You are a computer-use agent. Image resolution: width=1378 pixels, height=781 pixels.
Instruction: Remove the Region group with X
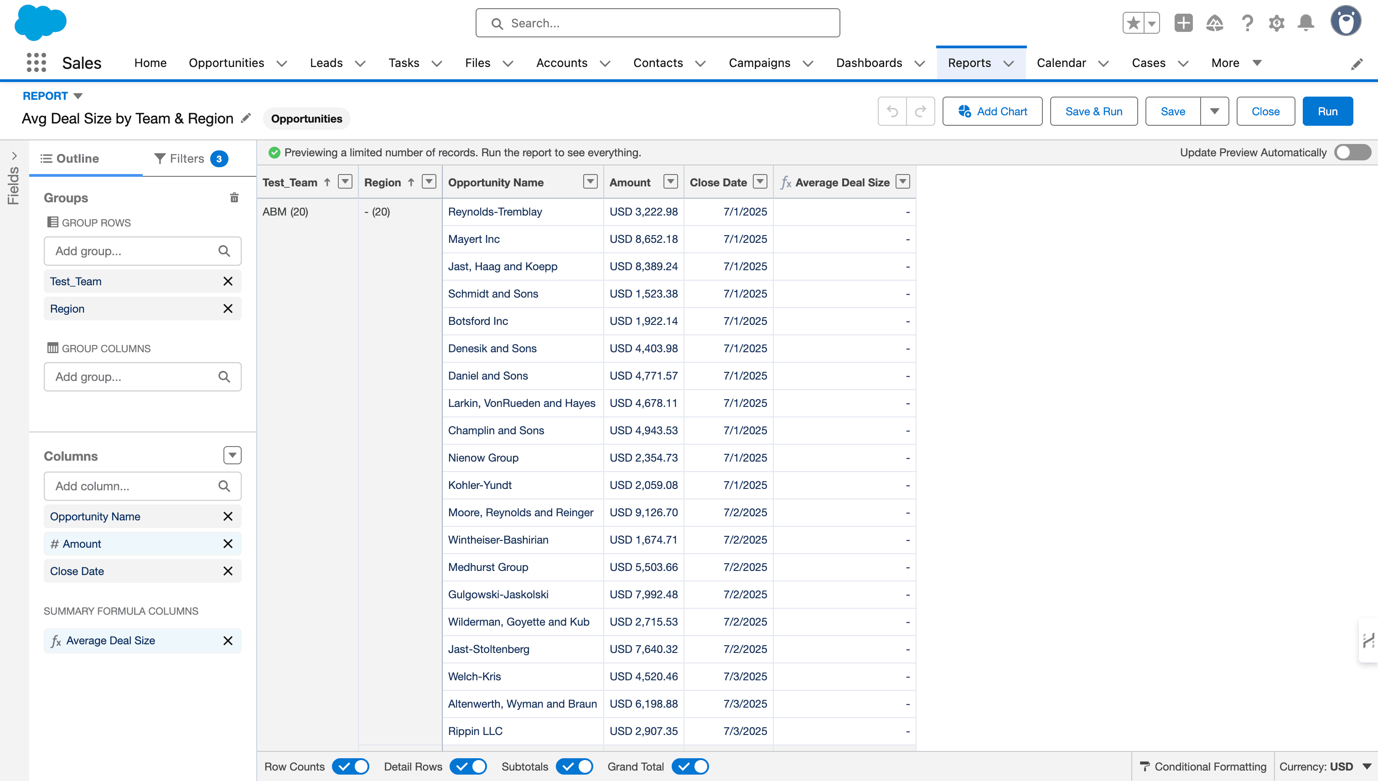coord(228,308)
